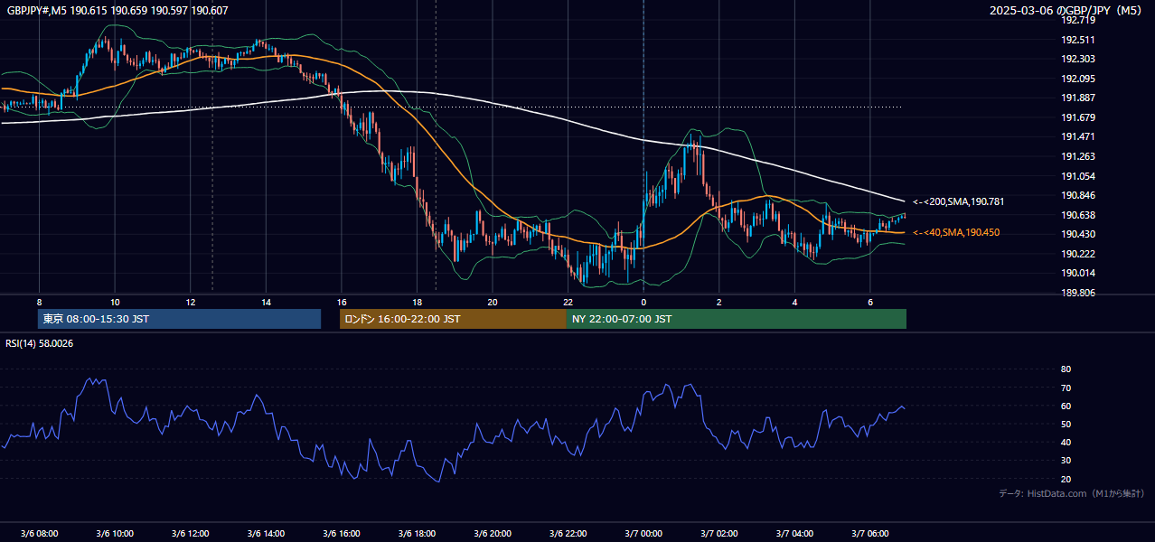Click price axis label 192.719
The width and height of the screenshot is (1155, 542).
click(1078, 20)
